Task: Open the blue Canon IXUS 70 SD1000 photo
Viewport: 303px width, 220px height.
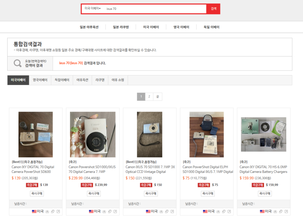Action: (x=150, y=135)
